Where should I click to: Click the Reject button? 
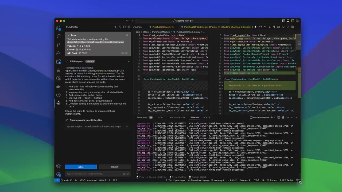(x=115, y=167)
